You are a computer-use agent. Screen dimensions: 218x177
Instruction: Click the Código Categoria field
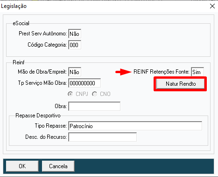click(75, 45)
